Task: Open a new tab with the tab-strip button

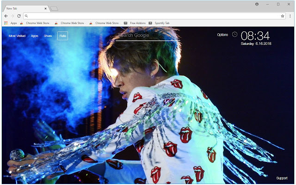Action: point(54,8)
